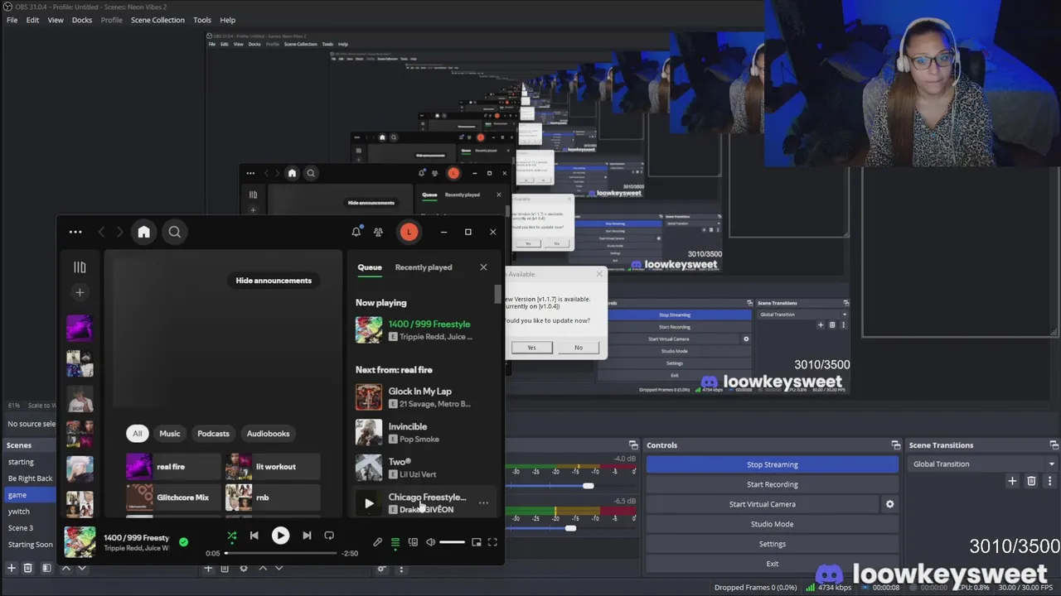This screenshot has width=1061, height=596.
Task: Adjust Spotify volume slider
Action: (452, 542)
